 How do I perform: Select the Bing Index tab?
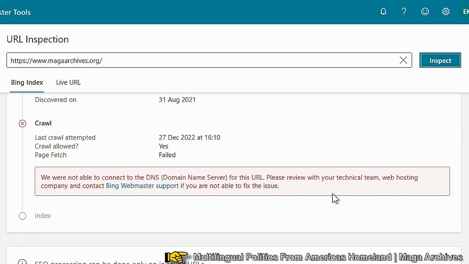[x=27, y=82]
